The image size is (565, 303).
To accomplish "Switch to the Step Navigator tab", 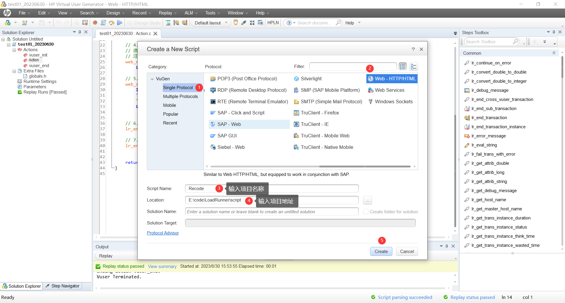I will click(62, 286).
